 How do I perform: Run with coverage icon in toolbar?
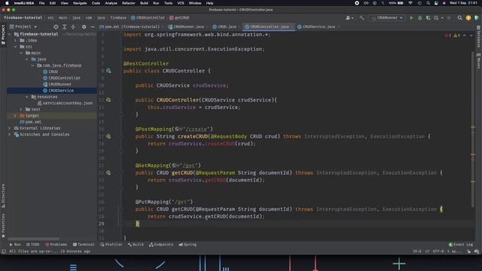pos(429,18)
